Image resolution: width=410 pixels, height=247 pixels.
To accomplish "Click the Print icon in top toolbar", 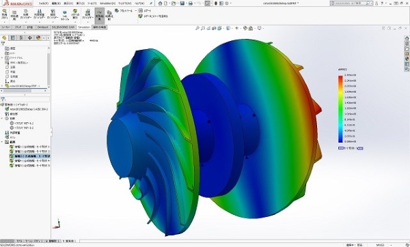I will pyautogui.click(x=191, y=3).
